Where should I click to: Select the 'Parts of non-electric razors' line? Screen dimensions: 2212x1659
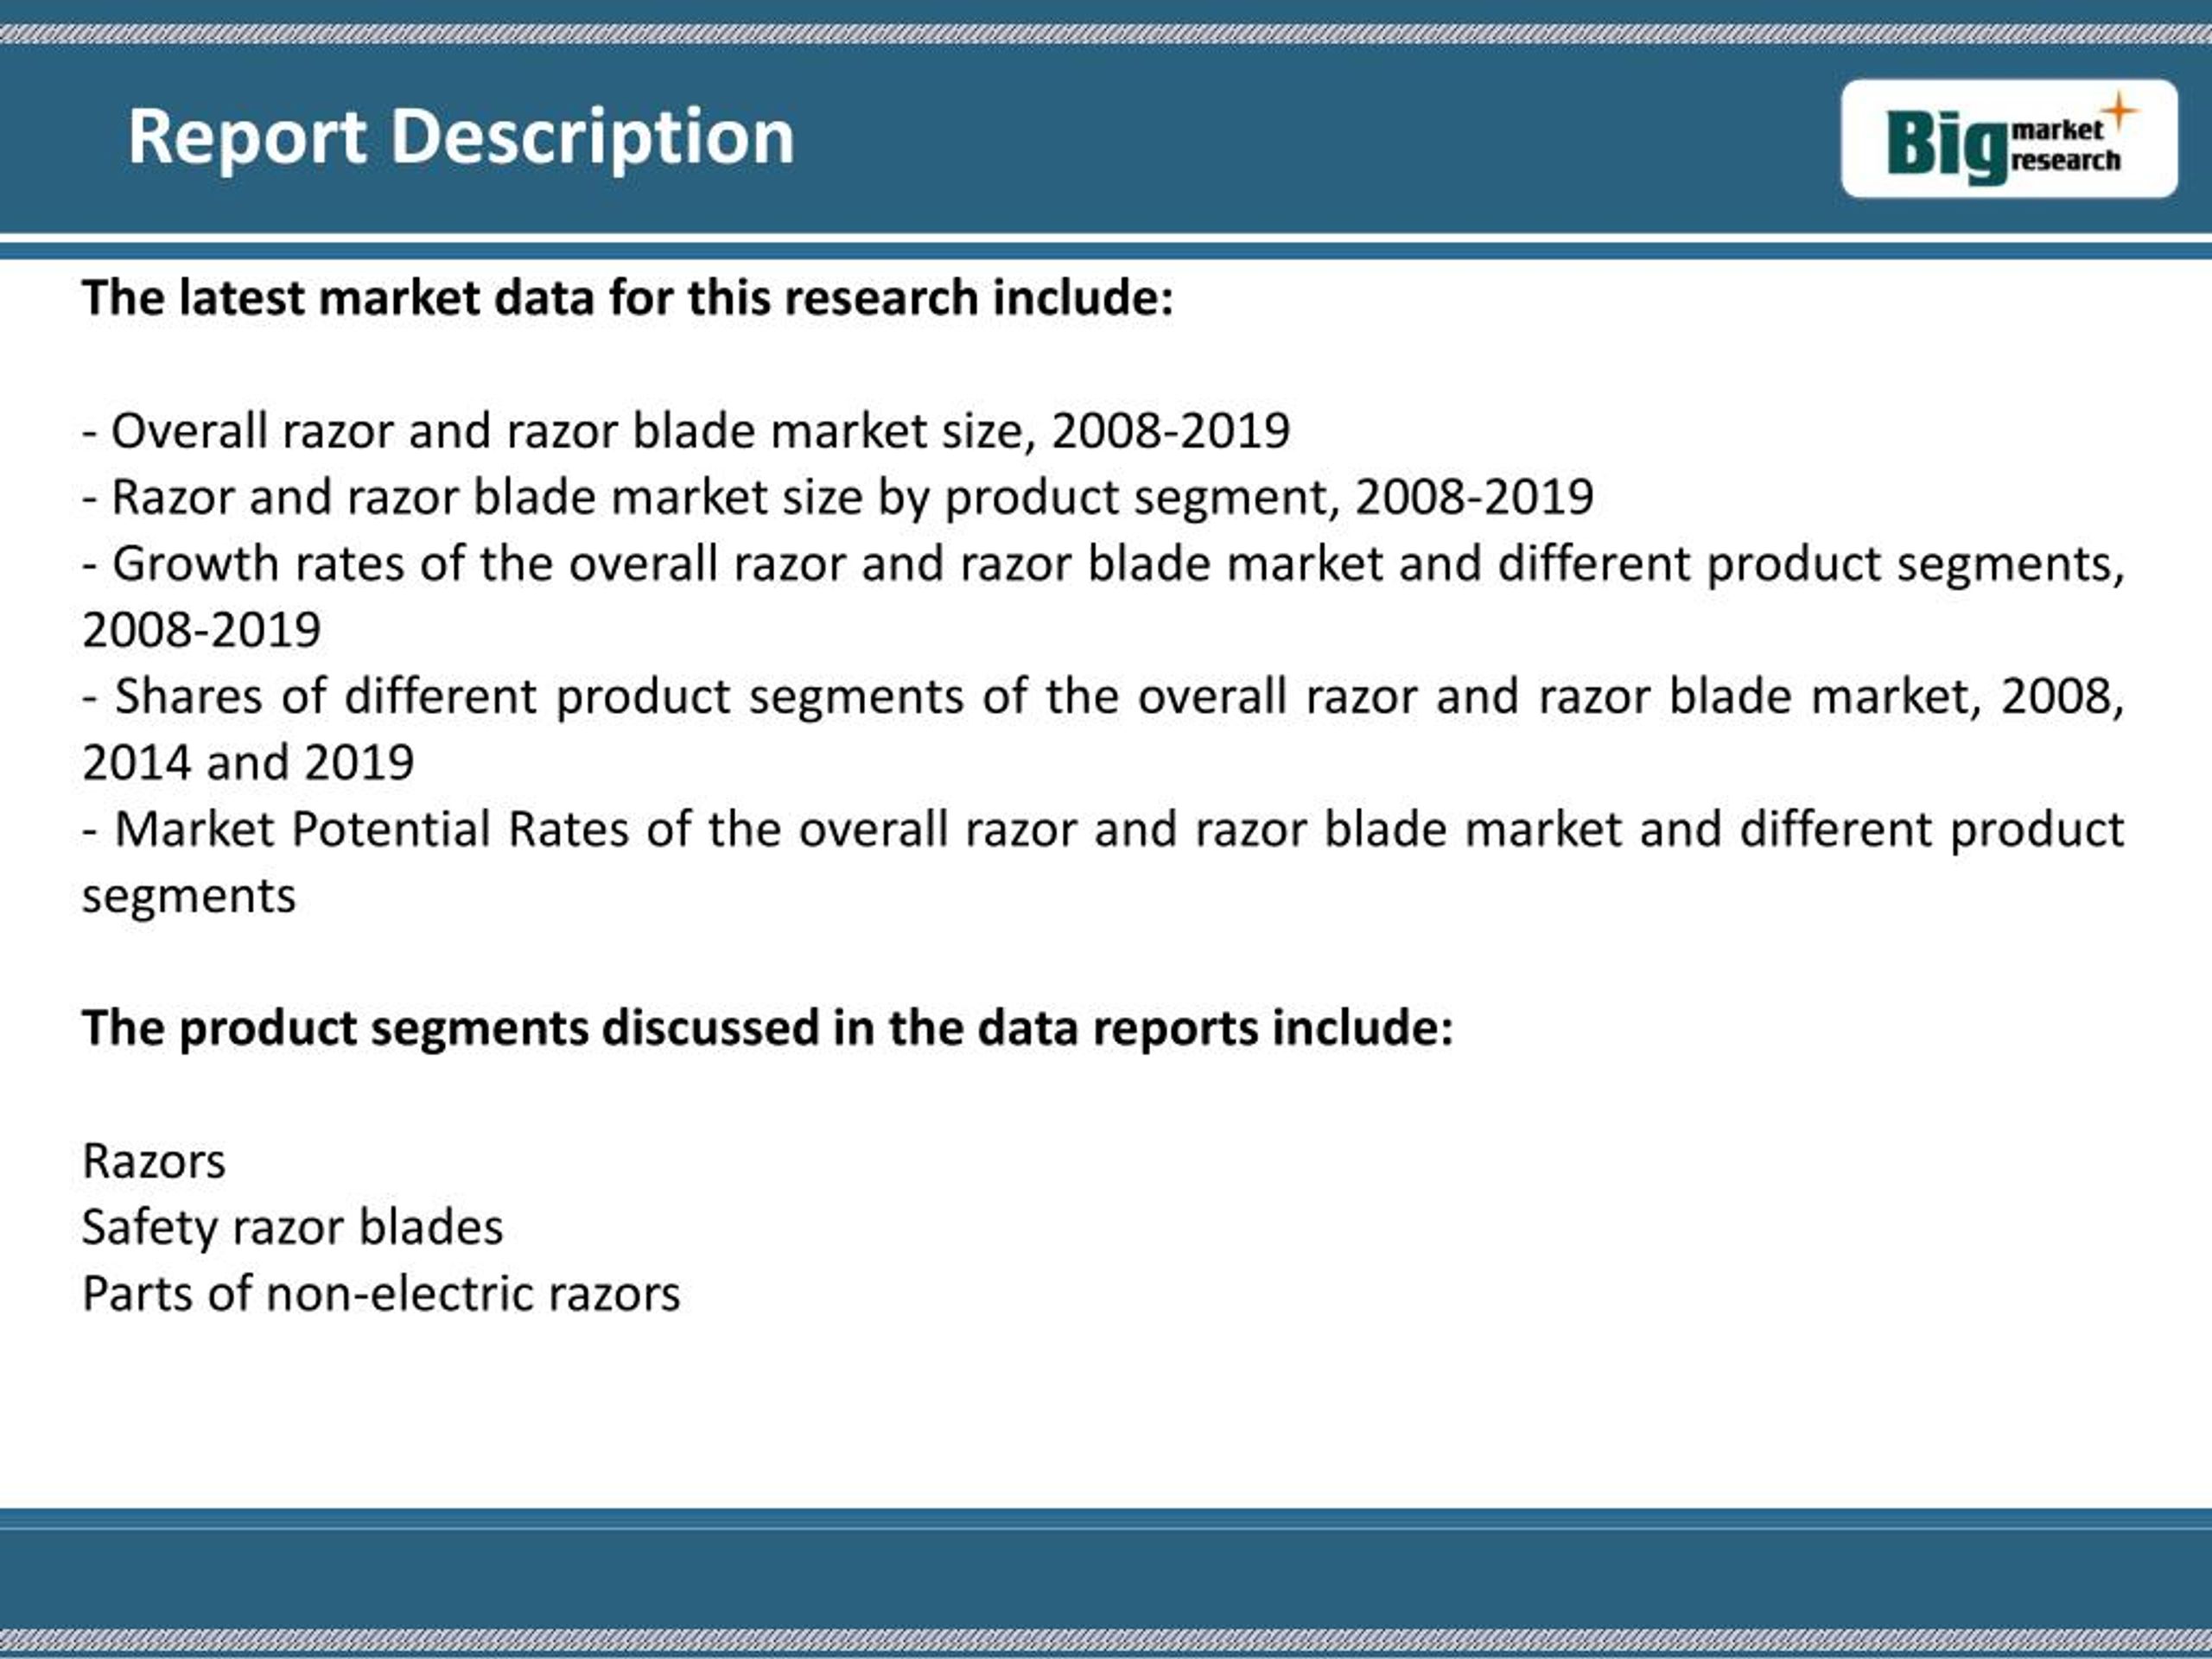coord(381,1293)
